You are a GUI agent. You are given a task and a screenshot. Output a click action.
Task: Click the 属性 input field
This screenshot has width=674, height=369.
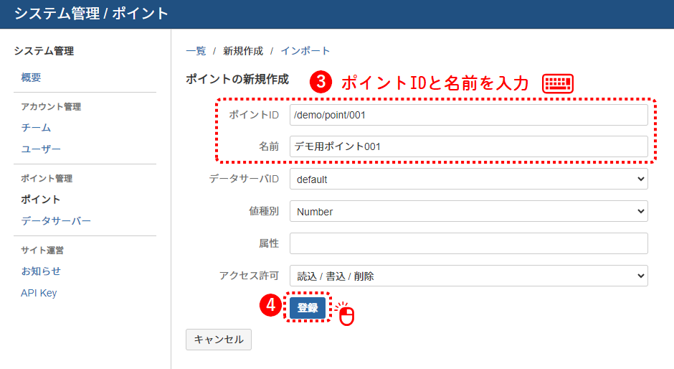click(x=468, y=243)
